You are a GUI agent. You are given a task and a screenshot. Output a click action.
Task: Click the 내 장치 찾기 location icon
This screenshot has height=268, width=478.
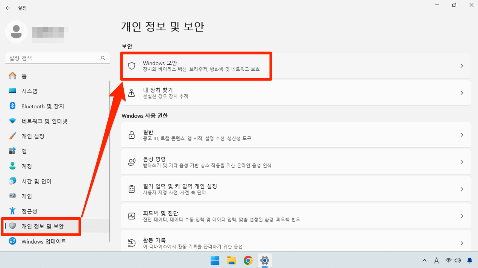132,93
